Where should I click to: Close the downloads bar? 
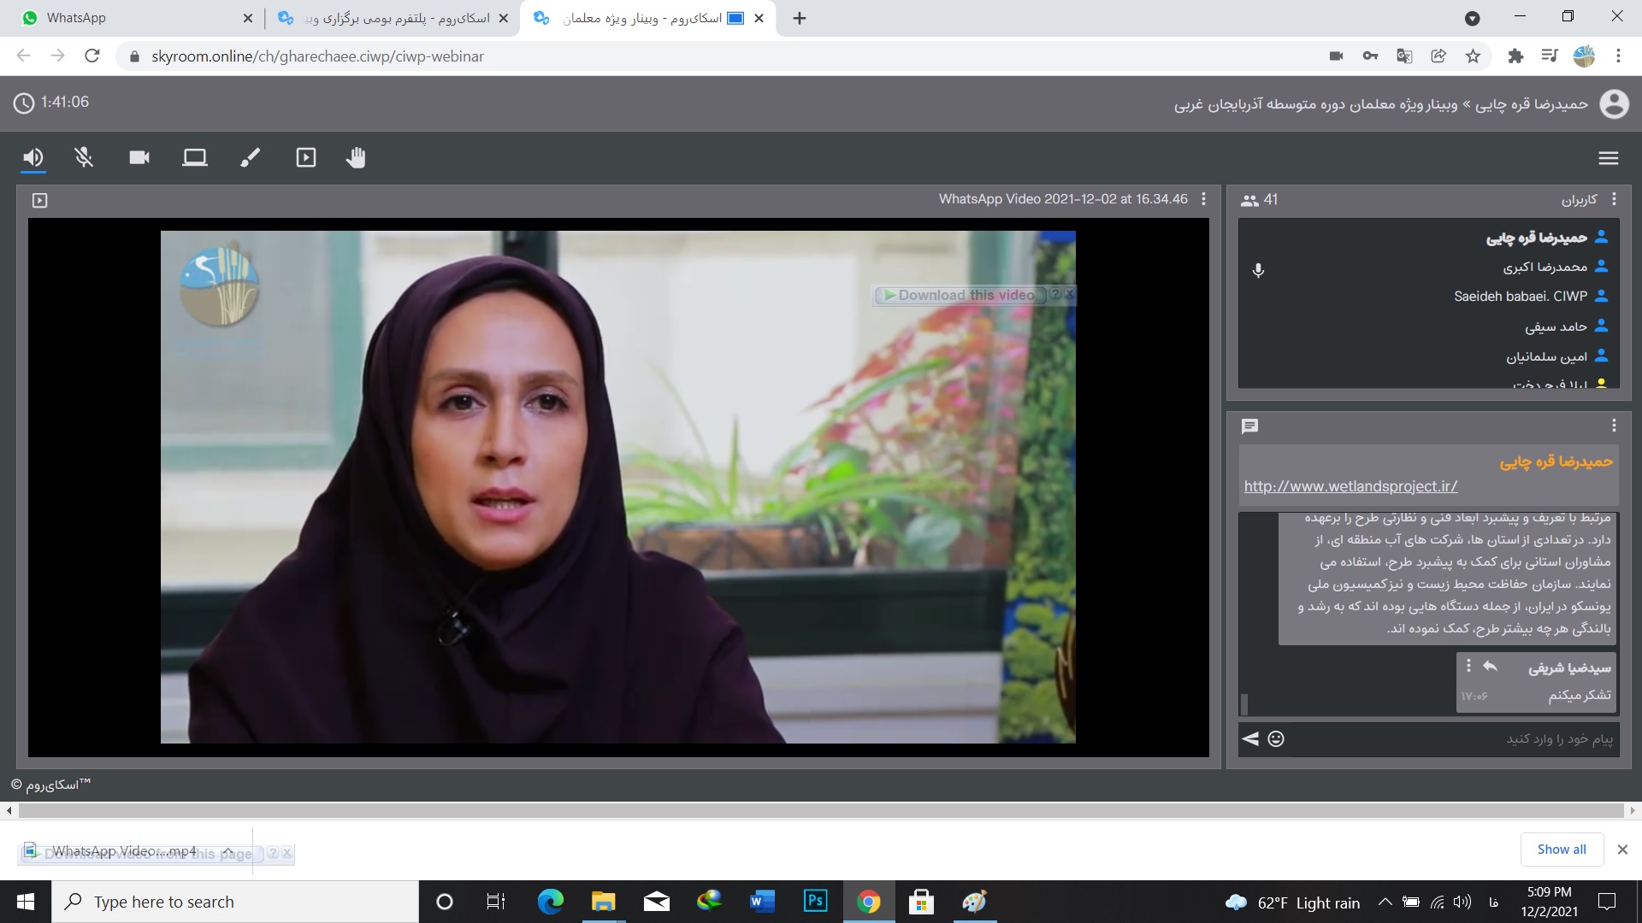(1622, 850)
